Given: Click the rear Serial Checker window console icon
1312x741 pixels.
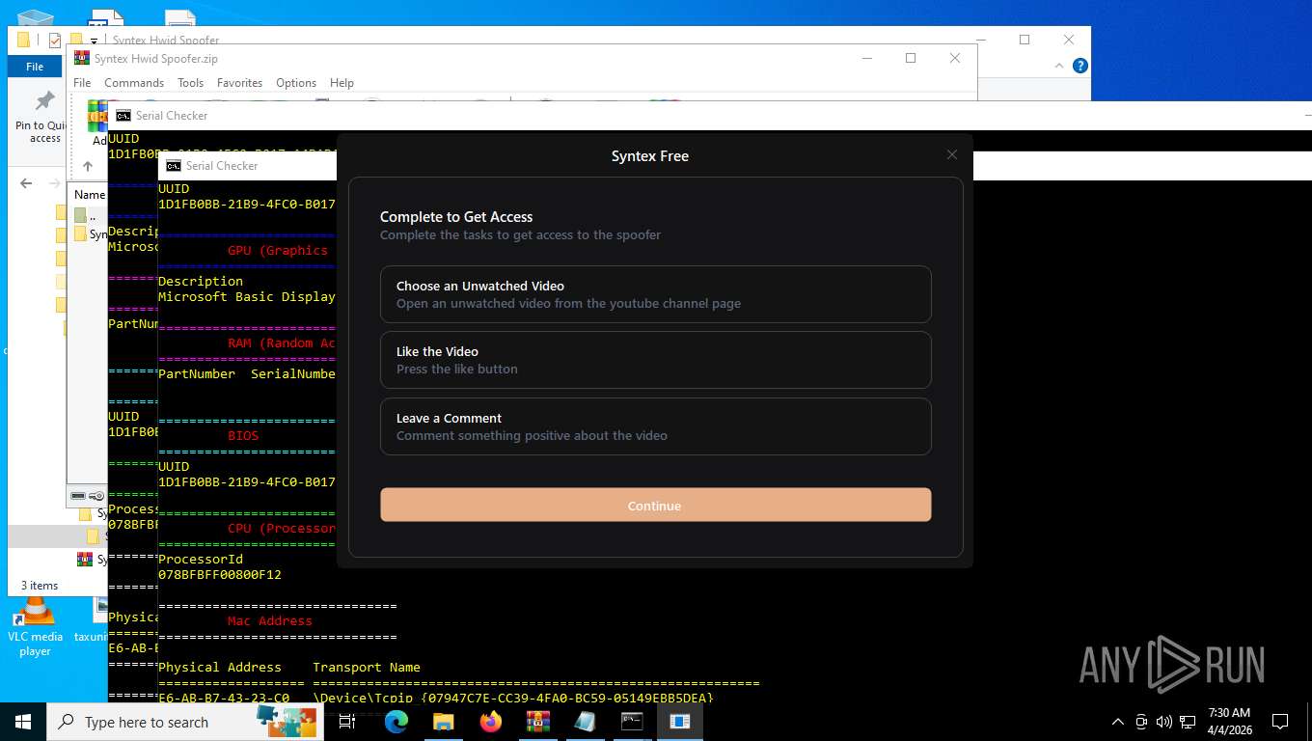Looking at the screenshot, I should point(123,116).
